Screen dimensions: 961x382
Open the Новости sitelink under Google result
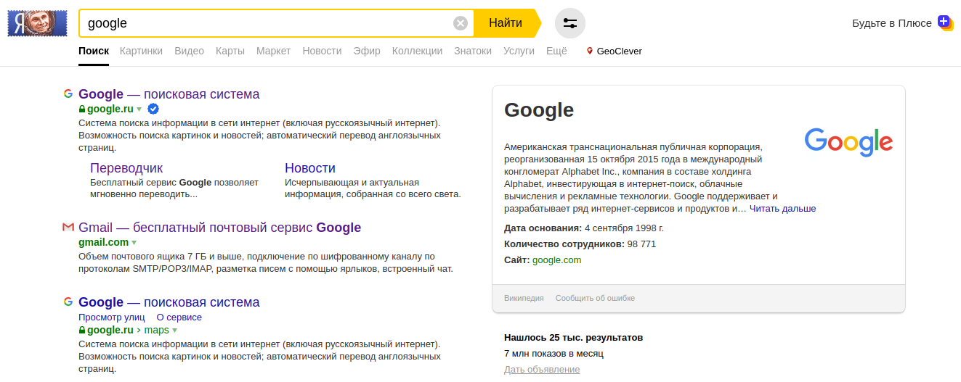click(310, 168)
